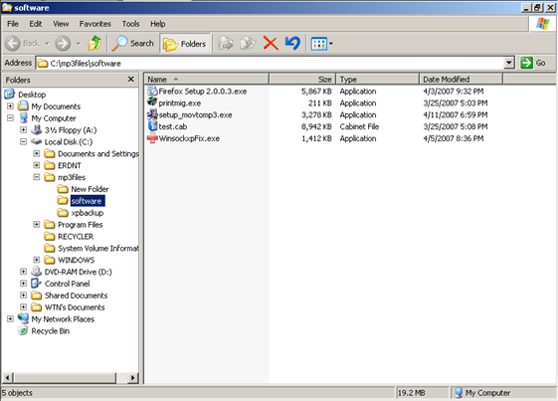
Task: Open the Views icon in toolbar
Action: click(x=321, y=44)
